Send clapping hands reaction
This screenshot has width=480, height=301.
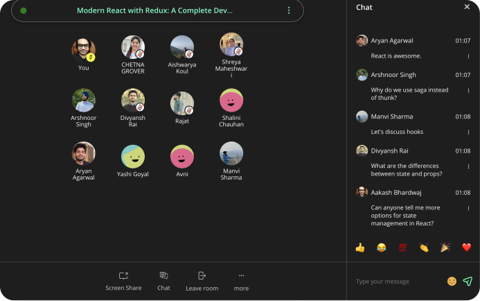(x=424, y=248)
